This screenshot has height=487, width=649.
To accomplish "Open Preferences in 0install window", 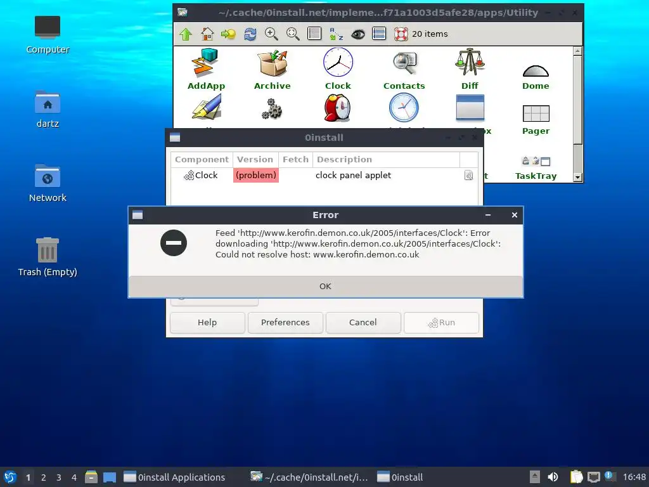I will tap(285, 322).
